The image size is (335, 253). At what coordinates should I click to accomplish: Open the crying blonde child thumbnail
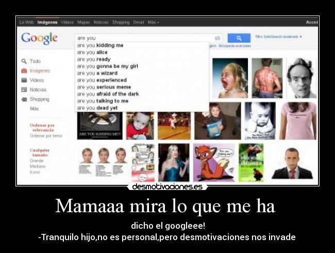pos(230,78)
